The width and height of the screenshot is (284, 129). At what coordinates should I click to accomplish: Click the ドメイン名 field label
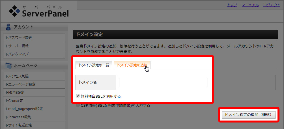88,82
